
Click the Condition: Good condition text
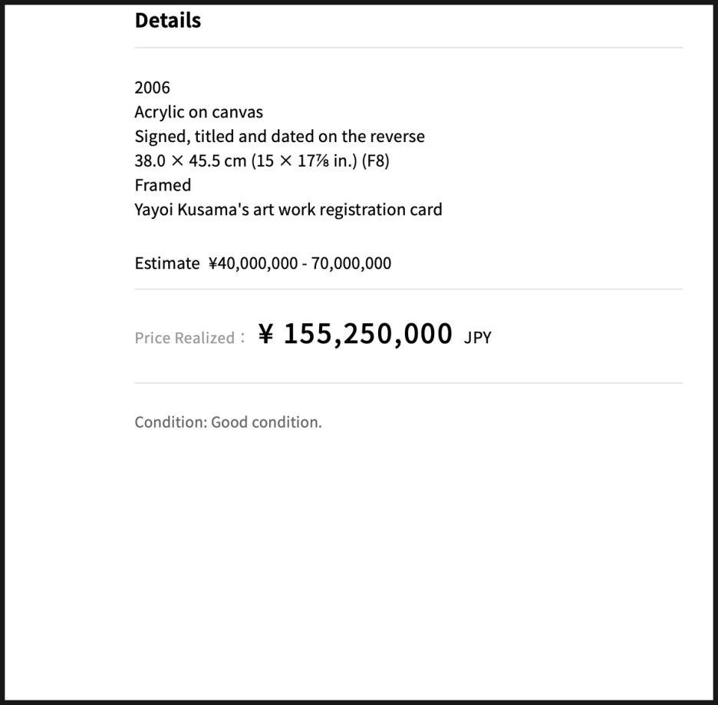tap(228, 422)
